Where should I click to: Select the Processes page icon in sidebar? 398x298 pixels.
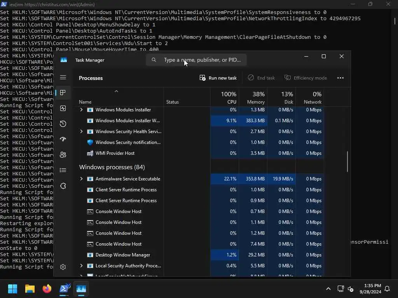tap(63, 93)
